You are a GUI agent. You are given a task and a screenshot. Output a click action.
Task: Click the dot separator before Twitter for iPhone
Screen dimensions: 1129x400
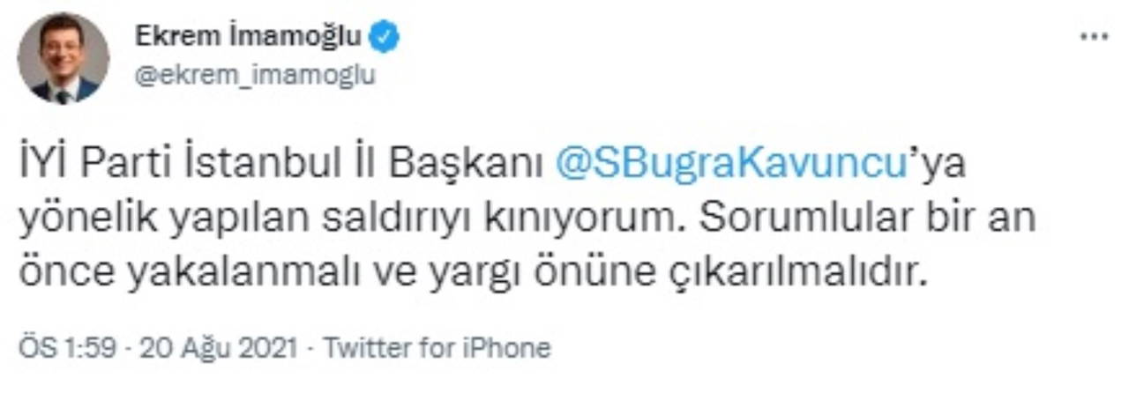pos(309,349)
